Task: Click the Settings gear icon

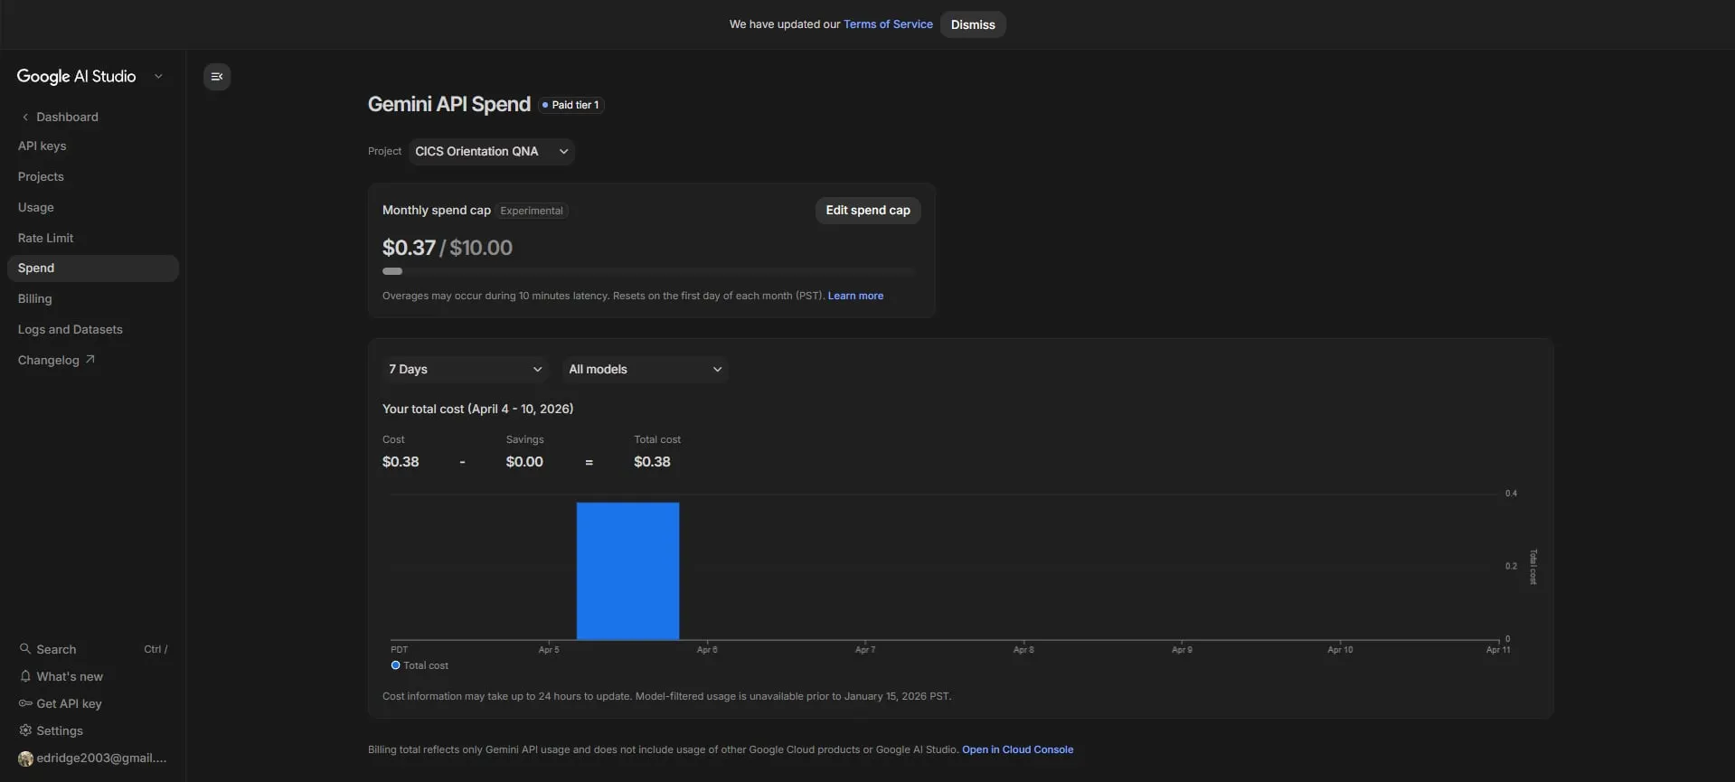Action: click(25, 730)
